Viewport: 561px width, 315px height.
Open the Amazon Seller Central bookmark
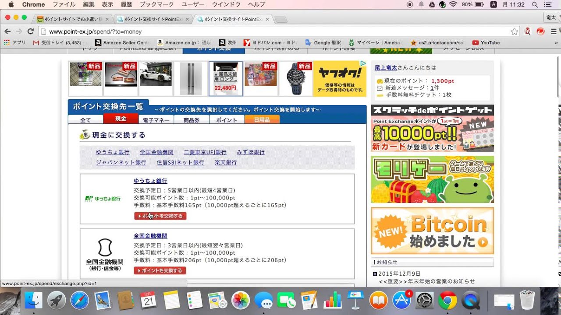point(122,42)
